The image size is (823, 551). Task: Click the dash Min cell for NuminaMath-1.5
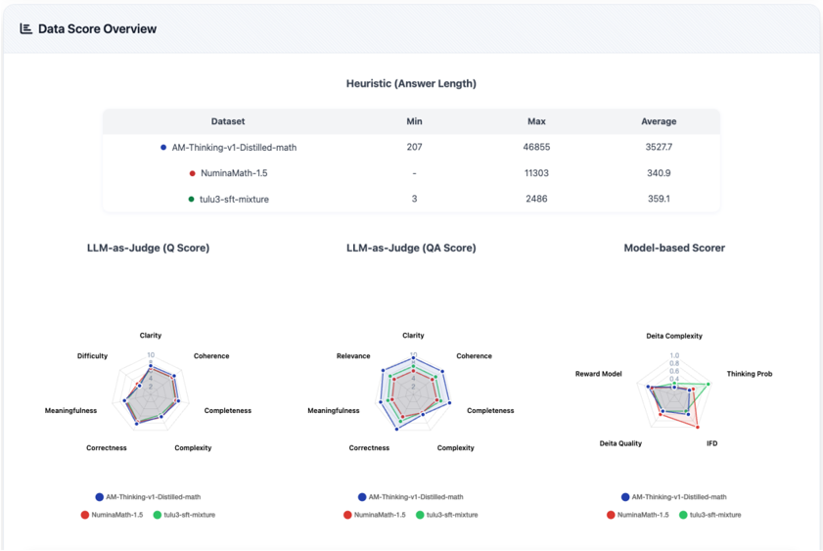click(x=414, y=172)
